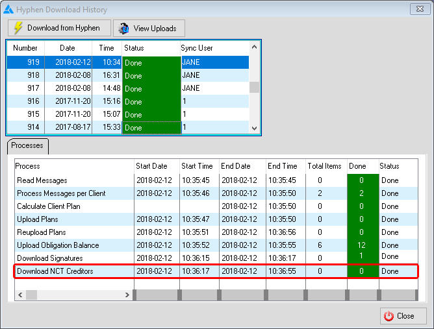Click the Total Items column header
Viewport: 434px width, 329px height.
pos(324,166)
